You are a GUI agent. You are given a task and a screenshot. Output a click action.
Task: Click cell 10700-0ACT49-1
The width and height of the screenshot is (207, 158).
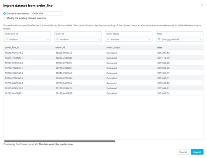coord(14,83)
